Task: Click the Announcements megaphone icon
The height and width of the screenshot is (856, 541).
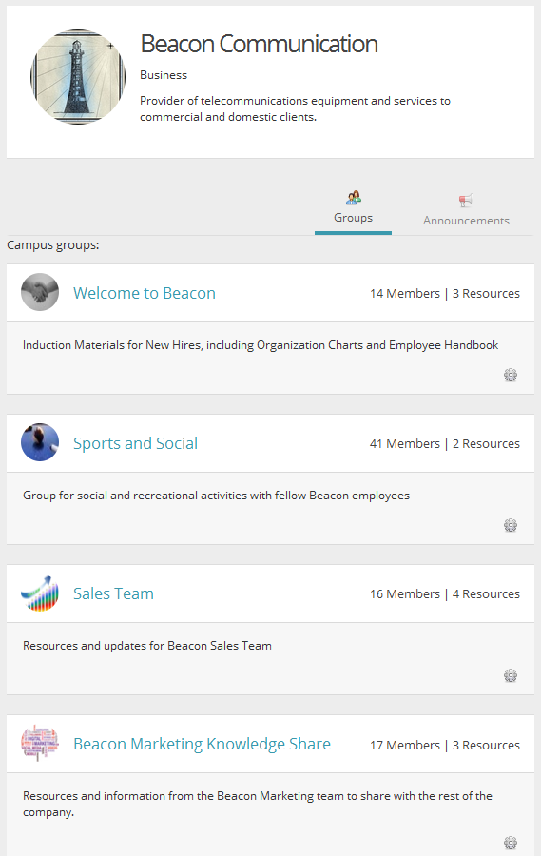Action: [466, 201]
